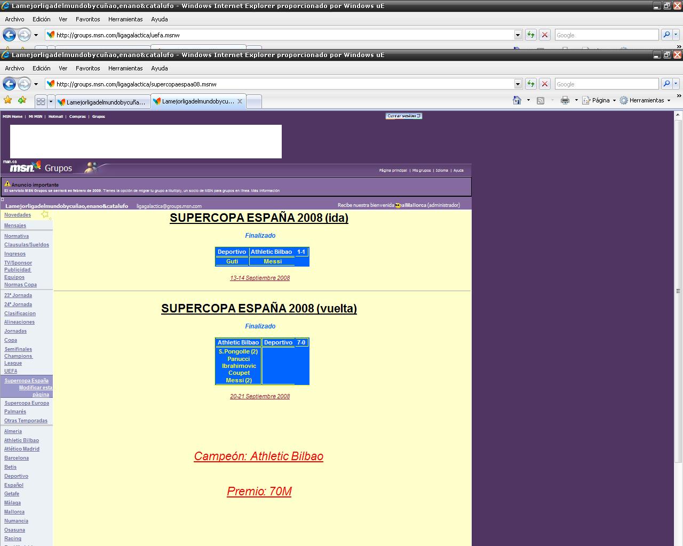Open the Página dropdown menu
The height and width of the screenshot is (546, 683).
coord(599,100)
